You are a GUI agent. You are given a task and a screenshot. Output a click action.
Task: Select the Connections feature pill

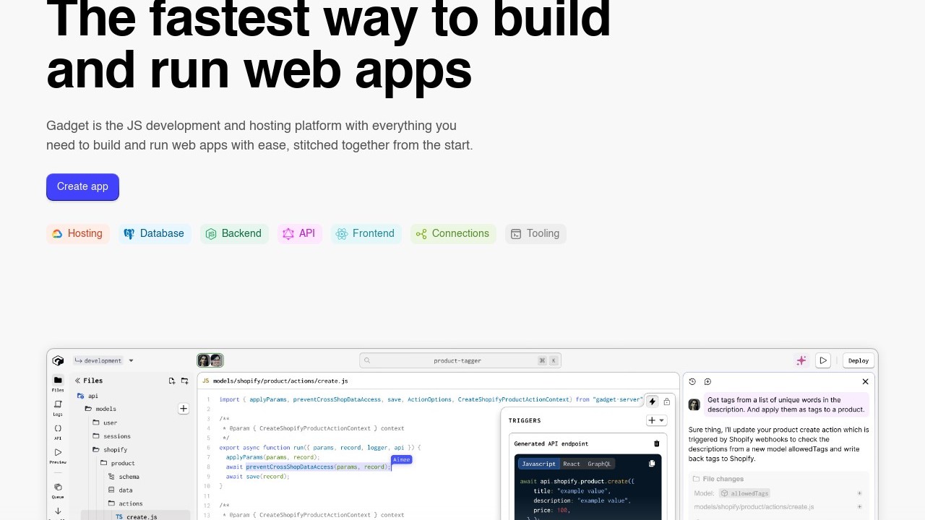click(453, 234)
